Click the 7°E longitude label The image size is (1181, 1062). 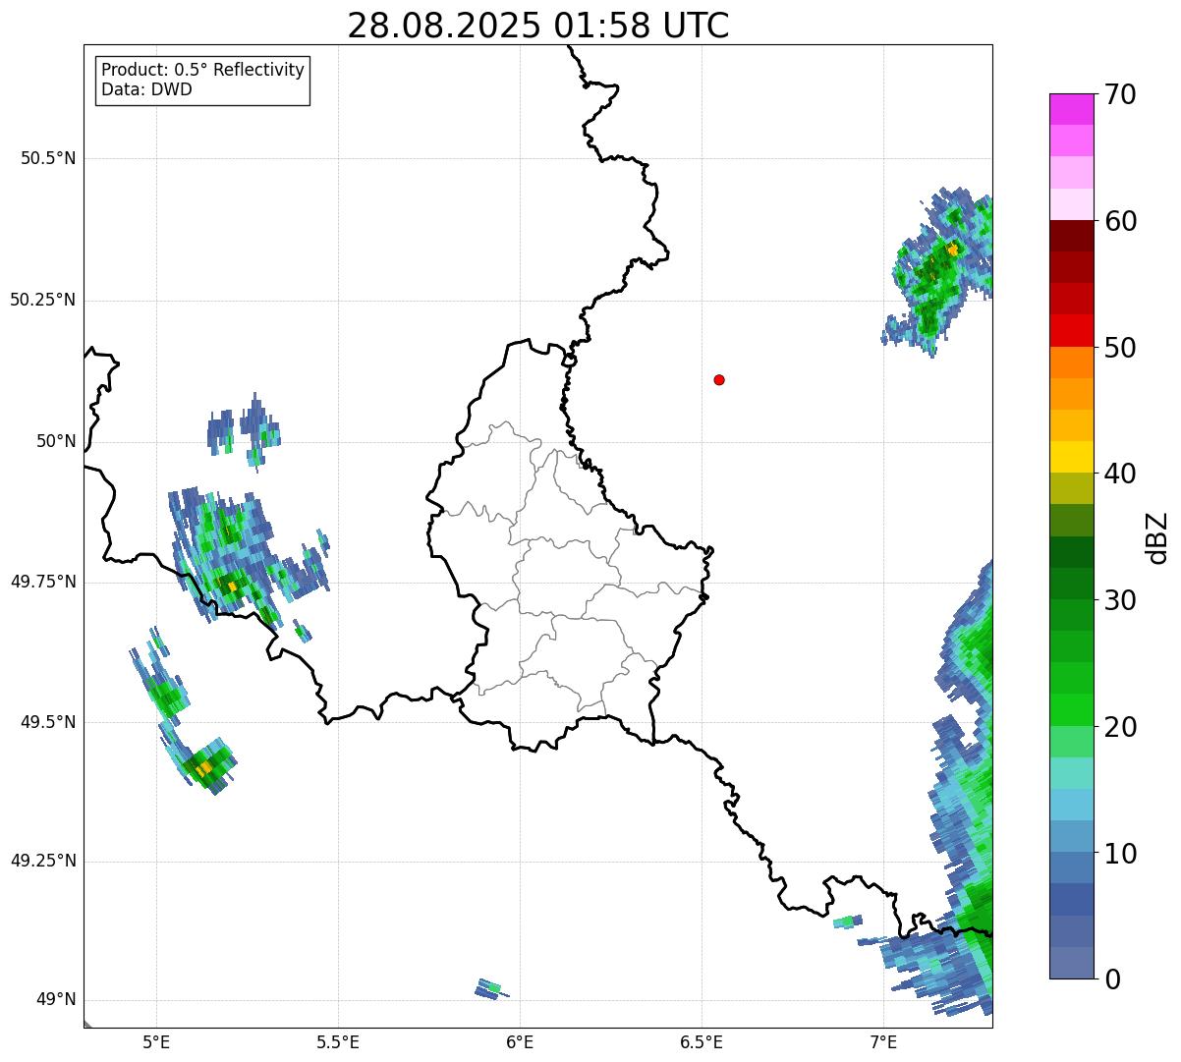tap(883, 1041)
